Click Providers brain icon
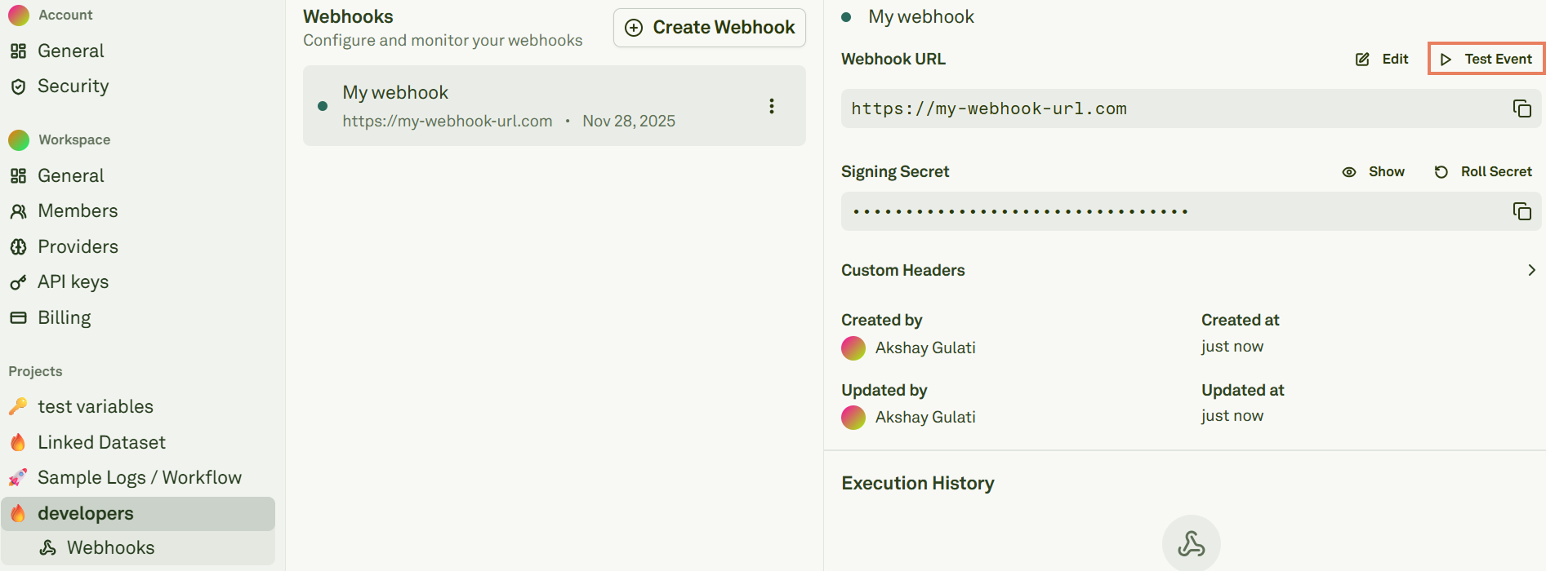The width and height of the screenshot is (1546, 571). (18, 246)
